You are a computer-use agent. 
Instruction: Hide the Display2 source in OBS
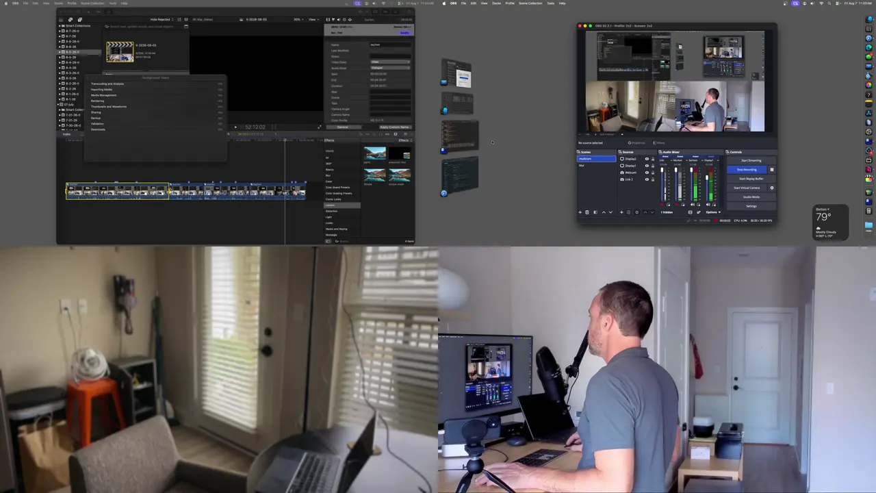tap(647, 159)
